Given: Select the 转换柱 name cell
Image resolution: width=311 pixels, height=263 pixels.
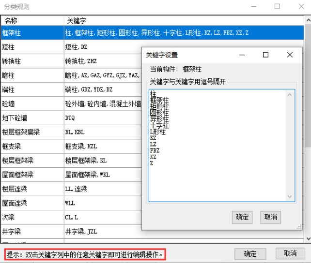Looking at the screenshot, I should [x=32, y=61].
